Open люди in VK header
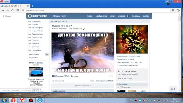183x103 pixels. 89,16
